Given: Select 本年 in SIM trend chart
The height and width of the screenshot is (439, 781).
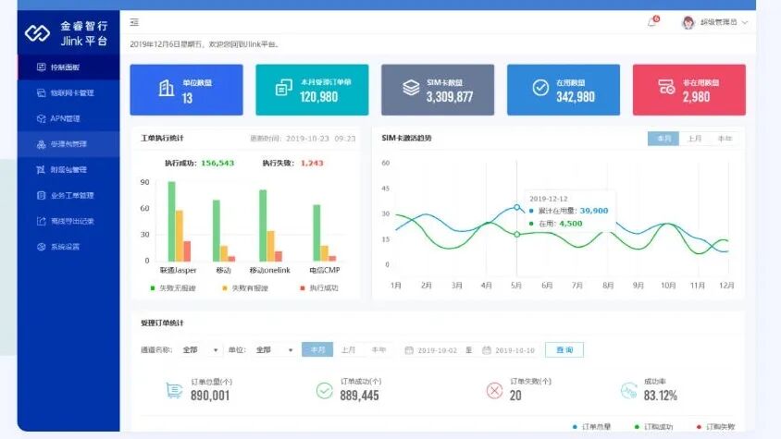Looking at the screenshot, I should pyautogui.click(x=724, y=139).
